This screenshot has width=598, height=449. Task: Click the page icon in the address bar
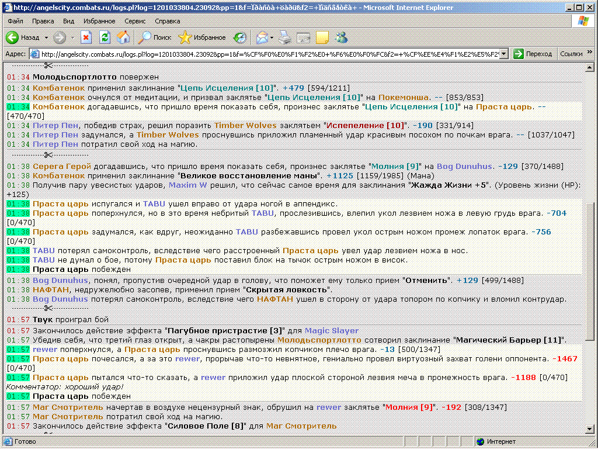tap(34, 54)
